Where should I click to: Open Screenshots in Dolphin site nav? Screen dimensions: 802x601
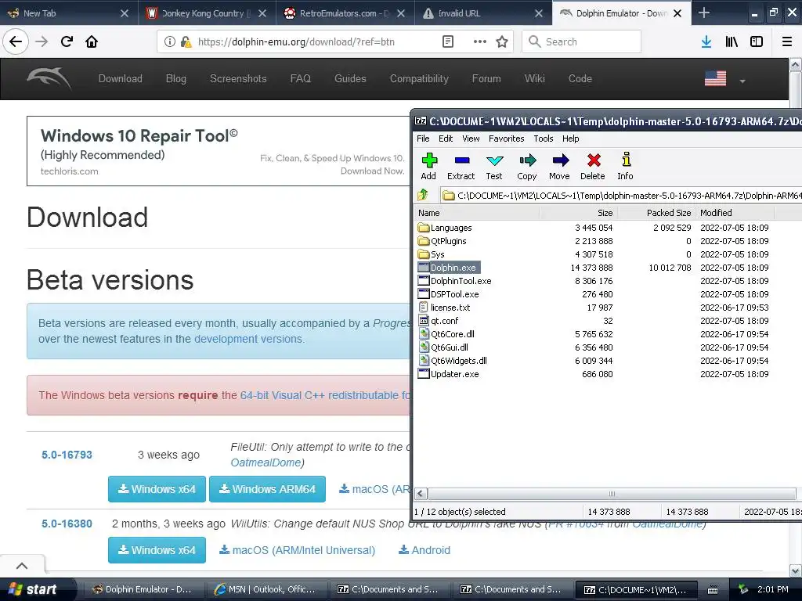238,78
